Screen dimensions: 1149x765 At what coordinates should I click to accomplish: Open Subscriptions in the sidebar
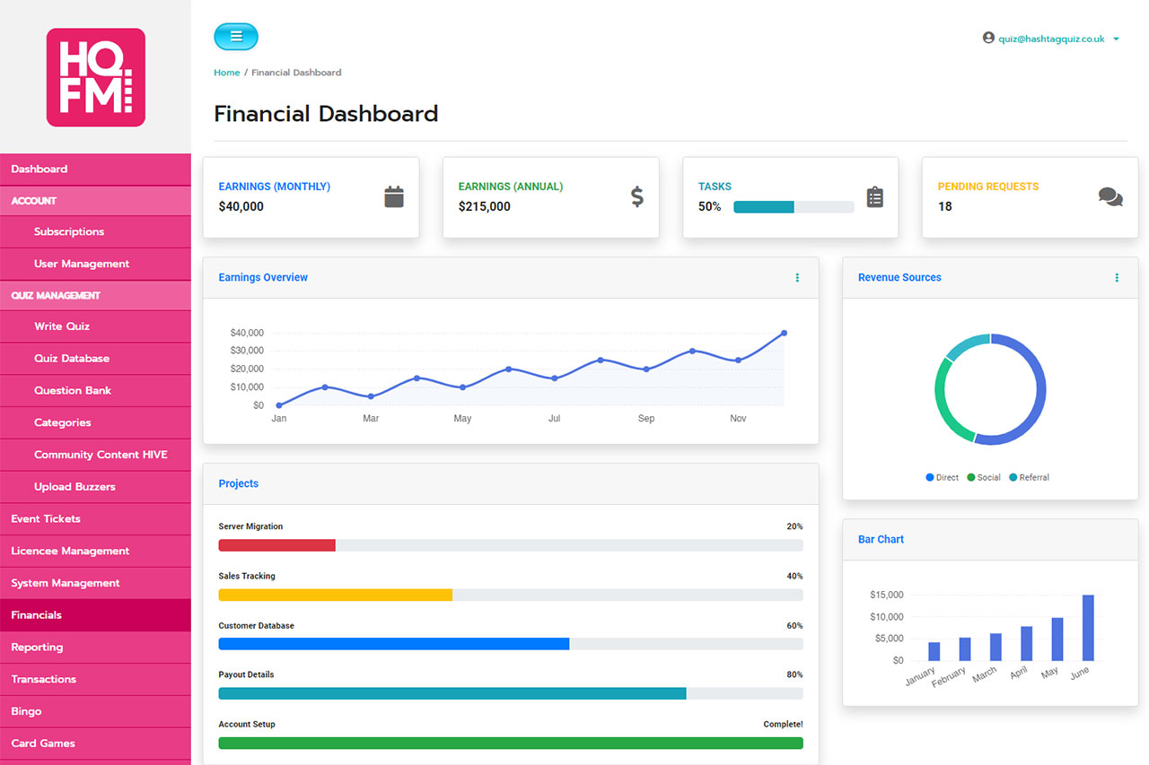pyautogui.click(x=95, y=231)
